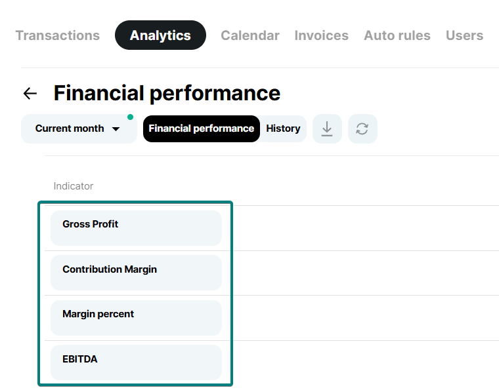Select the Analytics tab
The width and height of the screenshot is (499, 392).
(x=160, y=35)
